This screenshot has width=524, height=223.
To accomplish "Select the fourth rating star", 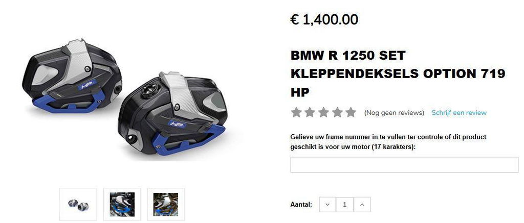I will [x=337, y=112].
